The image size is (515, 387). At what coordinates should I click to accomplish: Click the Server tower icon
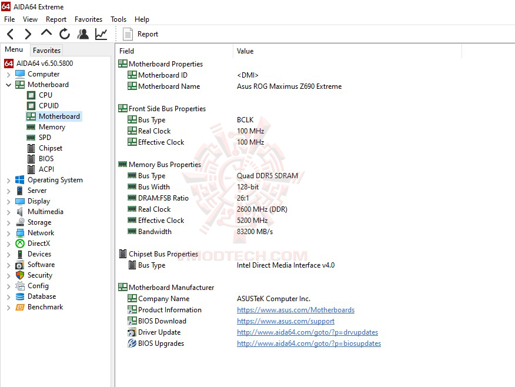point(20,191)
